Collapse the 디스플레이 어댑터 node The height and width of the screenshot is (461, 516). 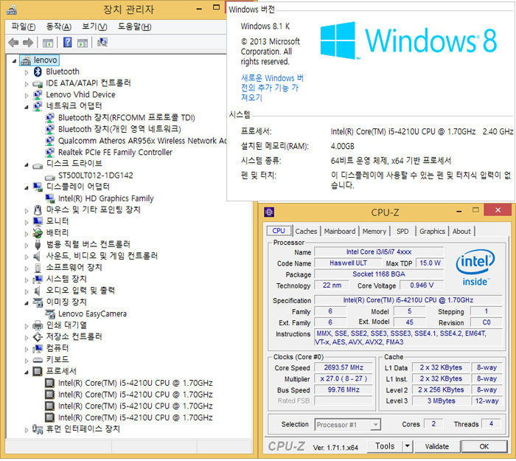(x=27, y=187)
